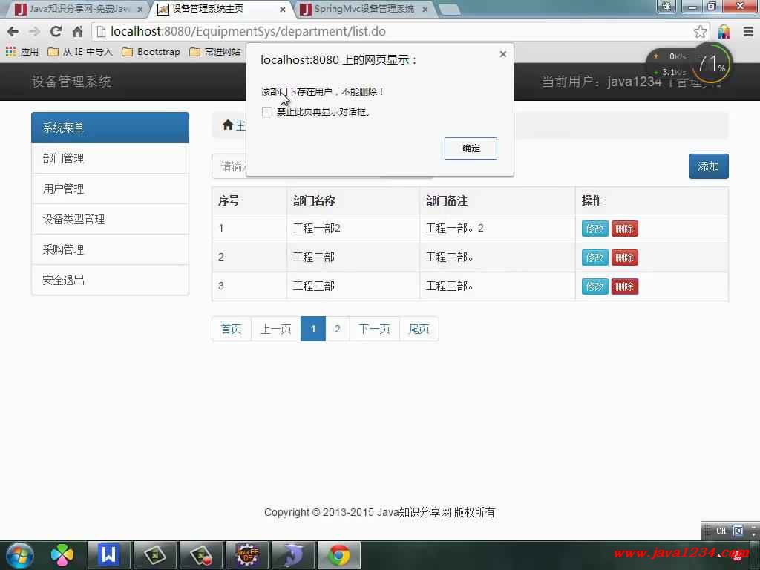Click the 设备管理系统 brand title
Image resolution: width=760 pixels, height=570 pixels.
[72, 82]
